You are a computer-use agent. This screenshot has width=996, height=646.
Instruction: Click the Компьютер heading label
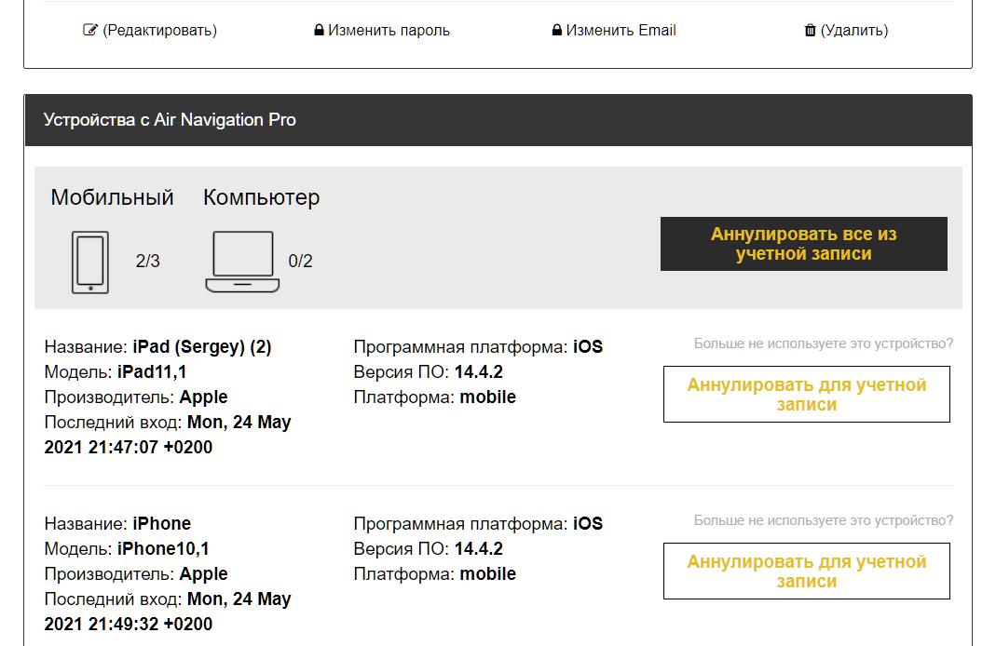point(261,197)
